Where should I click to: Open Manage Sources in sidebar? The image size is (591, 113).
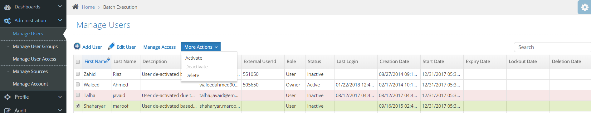[x=30, y=71]
